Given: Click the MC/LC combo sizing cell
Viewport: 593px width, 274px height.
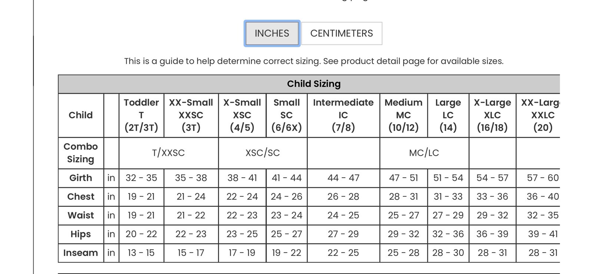Looking at the screenshot, I should [x=424, y=153].
